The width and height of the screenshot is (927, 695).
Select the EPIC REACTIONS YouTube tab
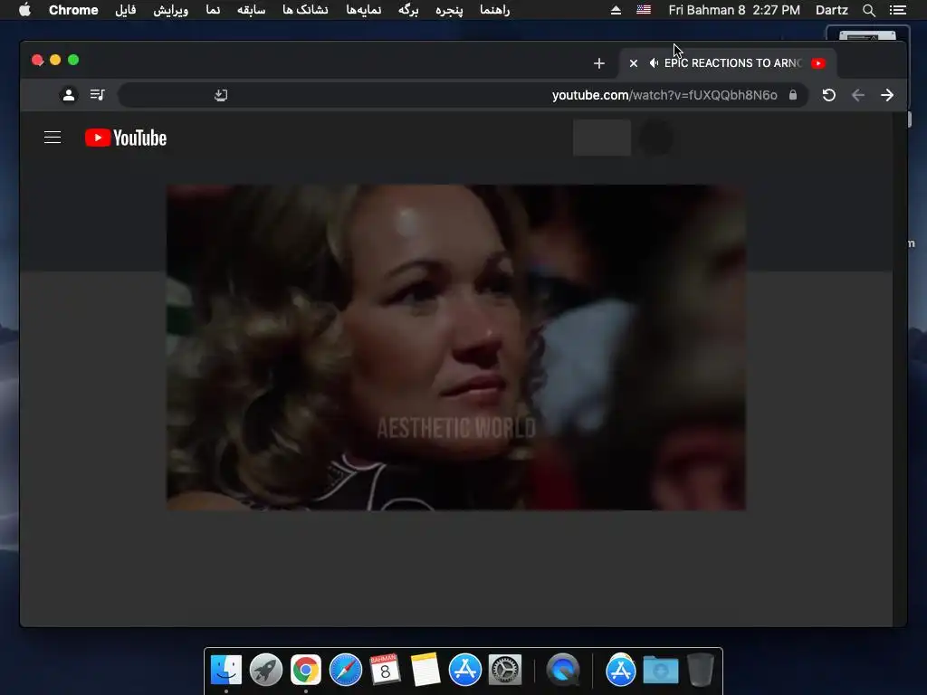tap(728, 63)
